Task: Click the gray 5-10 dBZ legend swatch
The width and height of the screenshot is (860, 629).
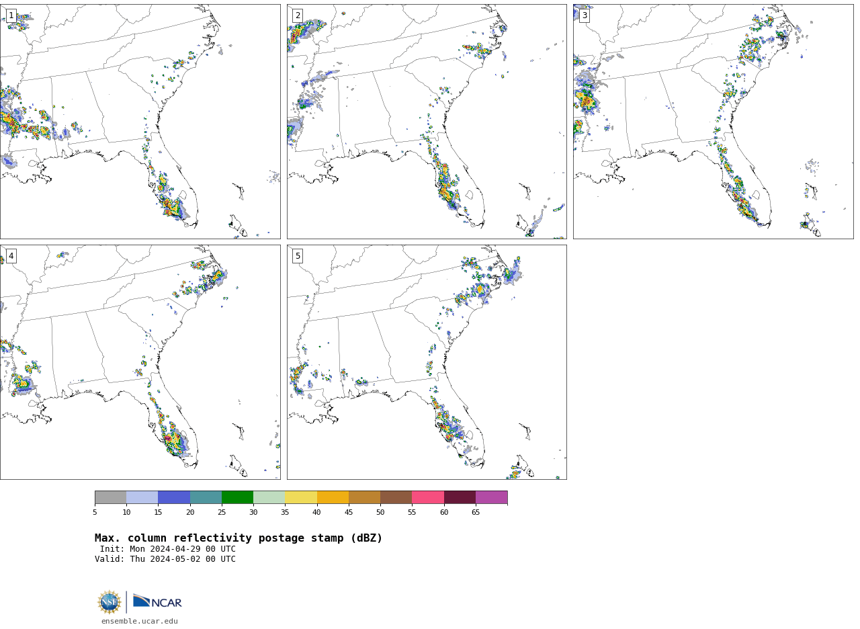Action: point(110,497)
